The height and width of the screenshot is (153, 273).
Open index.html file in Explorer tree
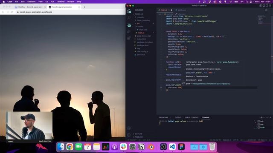[x=142, y=39]
